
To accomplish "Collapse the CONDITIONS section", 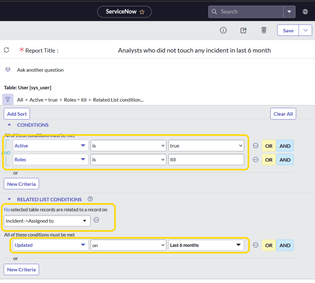I will click(9, 125).
